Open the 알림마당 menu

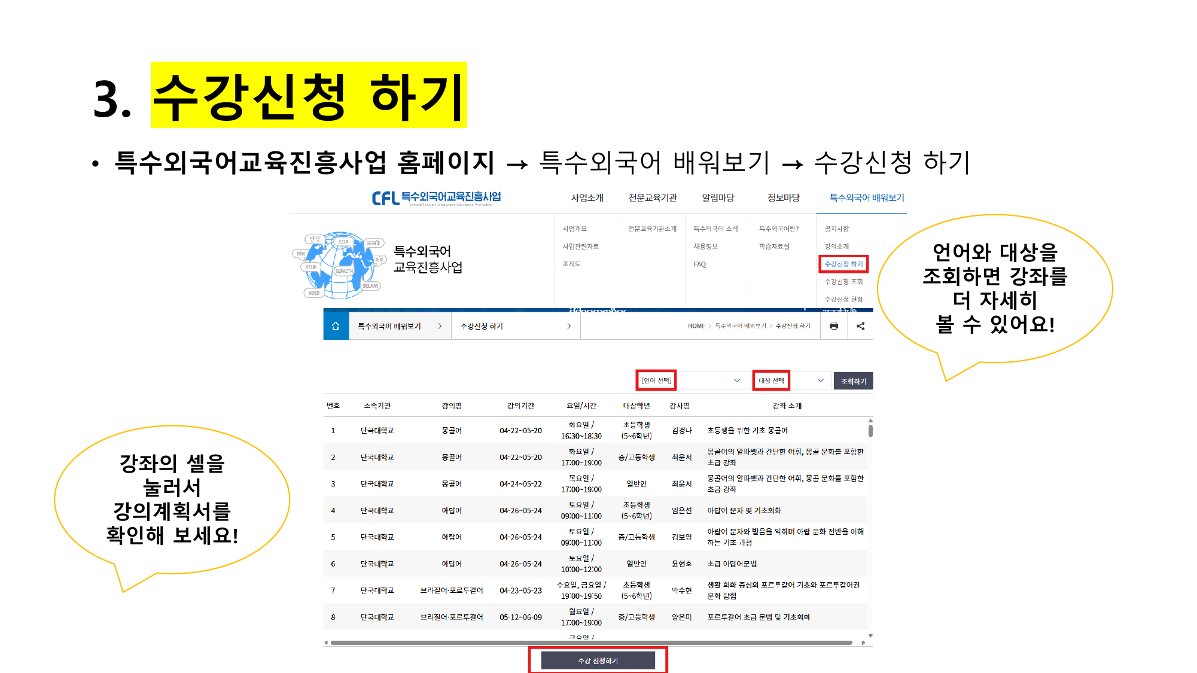tap(718, 198)
